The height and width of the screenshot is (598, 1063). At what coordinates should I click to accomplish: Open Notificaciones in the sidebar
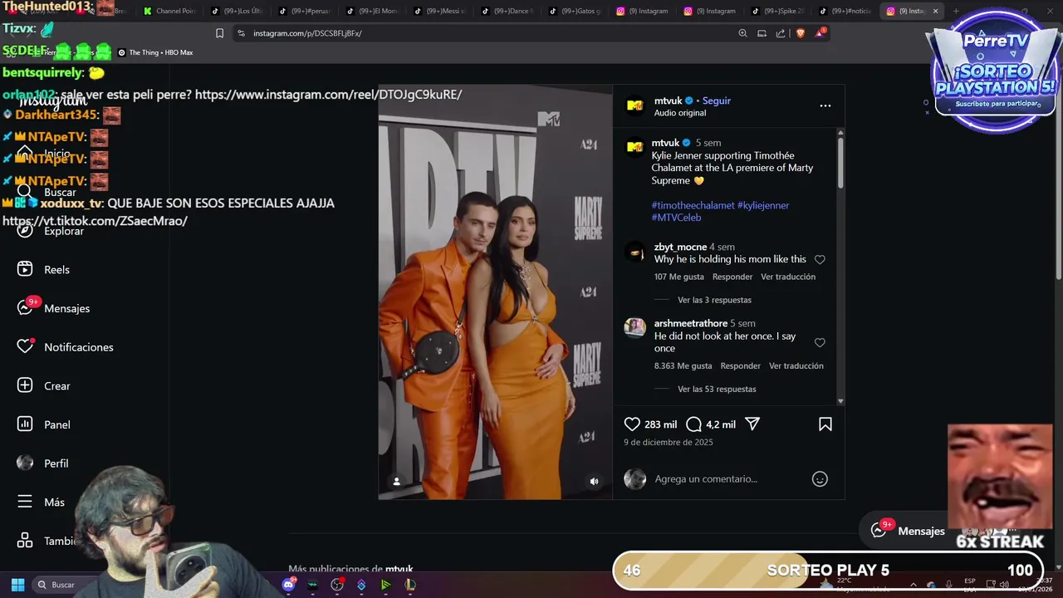pyautogui.click(x=65, y=347)
